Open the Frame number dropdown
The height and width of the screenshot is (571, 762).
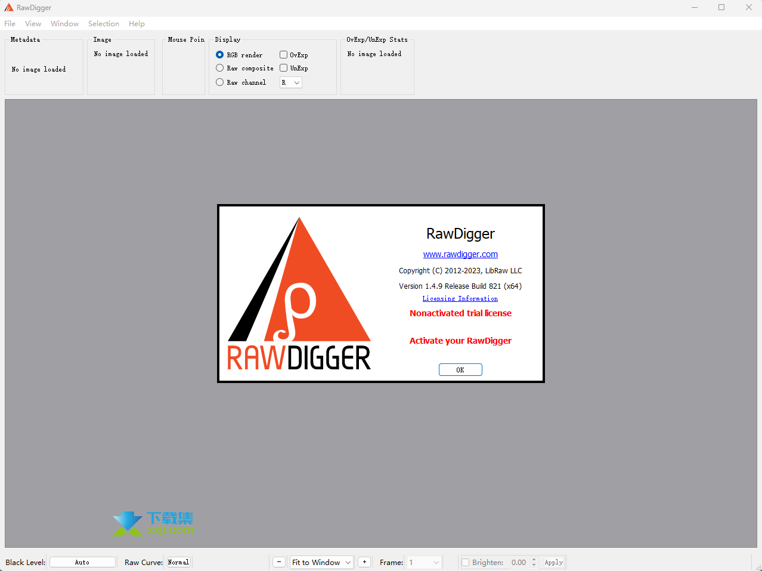pyautogui.click(x=425, y=562)
